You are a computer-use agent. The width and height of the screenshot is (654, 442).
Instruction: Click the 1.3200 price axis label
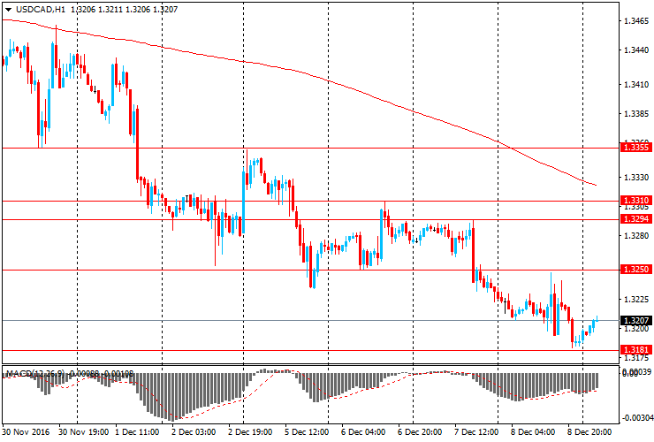tap(636, 329)
